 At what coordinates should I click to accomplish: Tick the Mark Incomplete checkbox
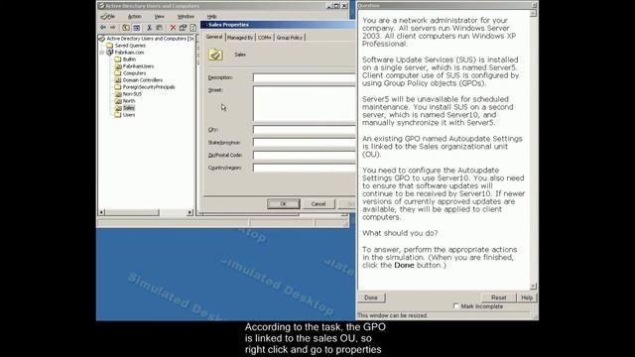click(456, 306)
